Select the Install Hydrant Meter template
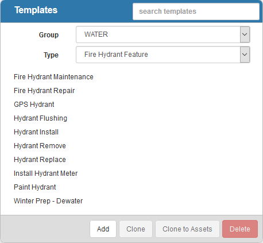The width and height of the screenshot is (263, 243). point(46,173)
